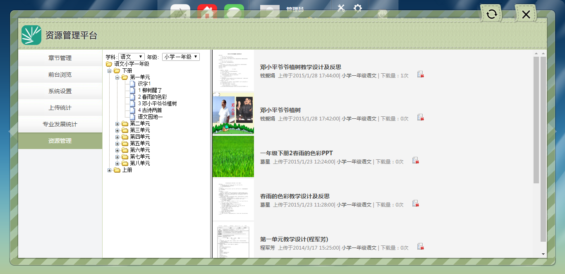Click delete icon for 一年级下册2春雨的色彩PPT
Screen dimensions: 565x274
coord(415,161)
